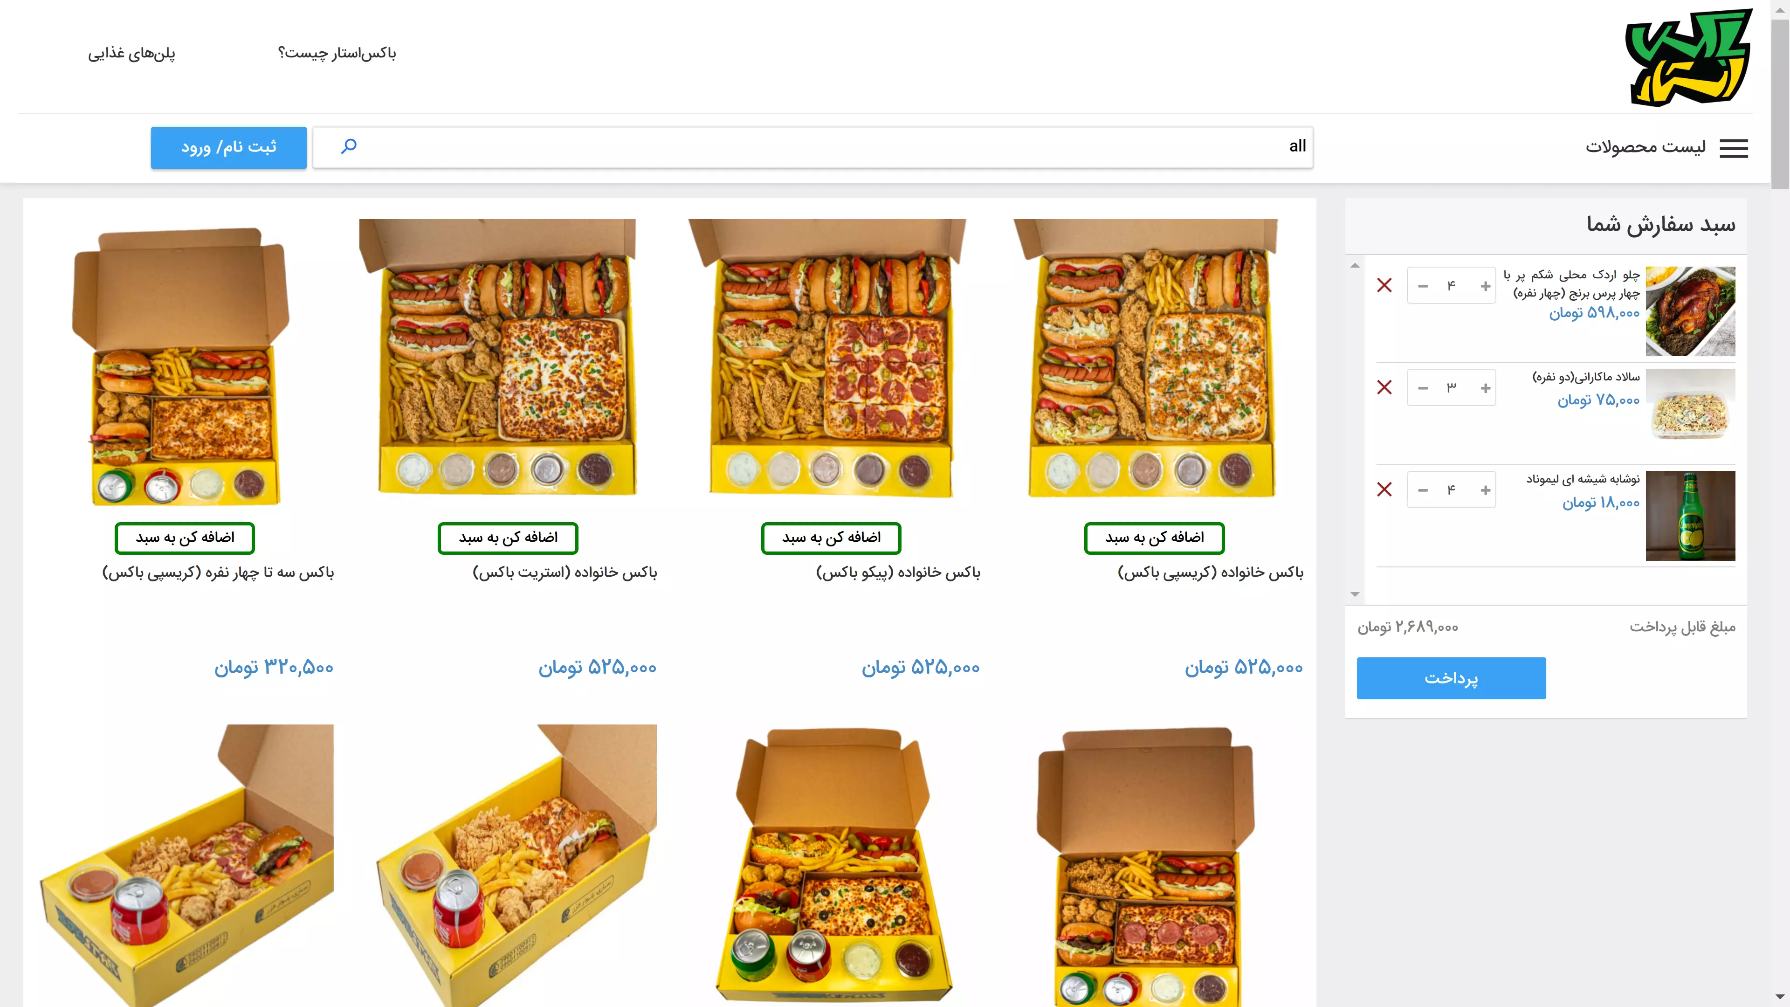Decrease quantity of lemonade bottle soda
Screen dimensions: 1790x1007
[x=1422, y=490]
